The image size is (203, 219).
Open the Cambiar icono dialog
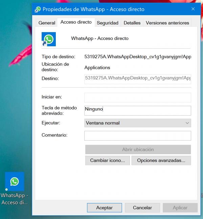108,161
